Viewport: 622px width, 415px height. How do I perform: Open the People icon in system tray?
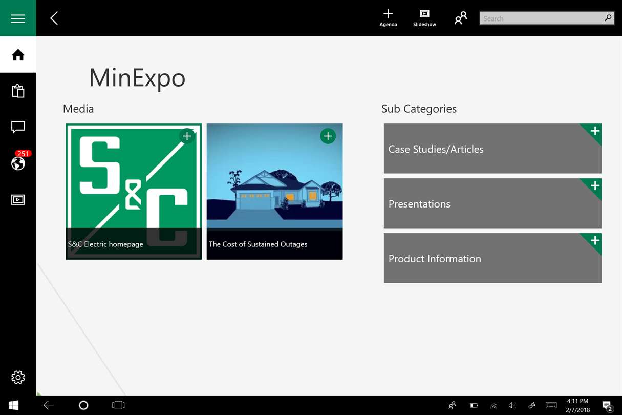[x=452, y=405]
